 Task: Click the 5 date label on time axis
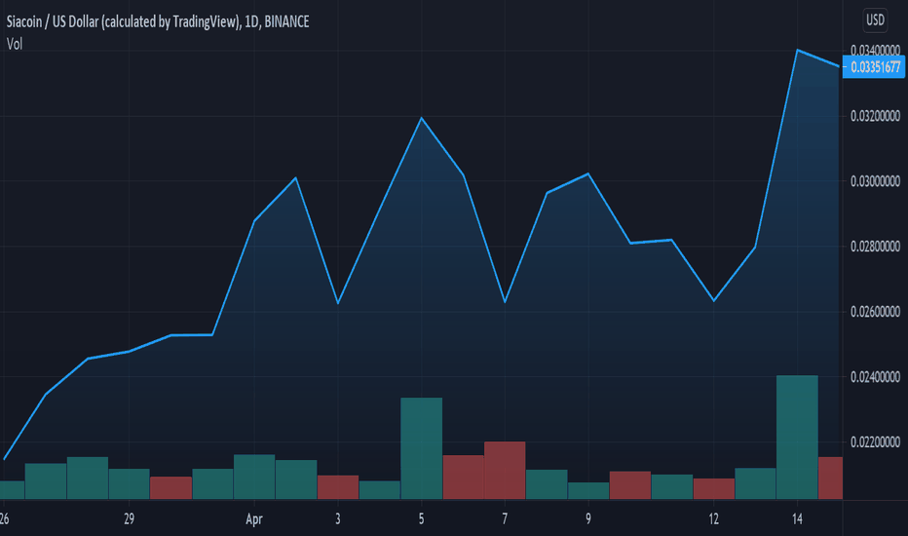[x=421, y=518]
